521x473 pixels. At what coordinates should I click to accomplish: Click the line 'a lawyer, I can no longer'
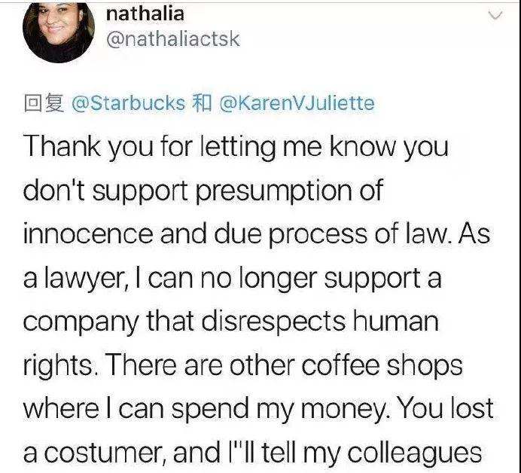(232, 279)
